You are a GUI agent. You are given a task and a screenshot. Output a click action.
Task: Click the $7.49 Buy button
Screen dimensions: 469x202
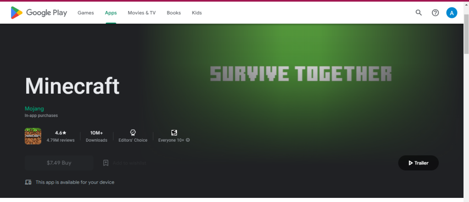point(59,163)
